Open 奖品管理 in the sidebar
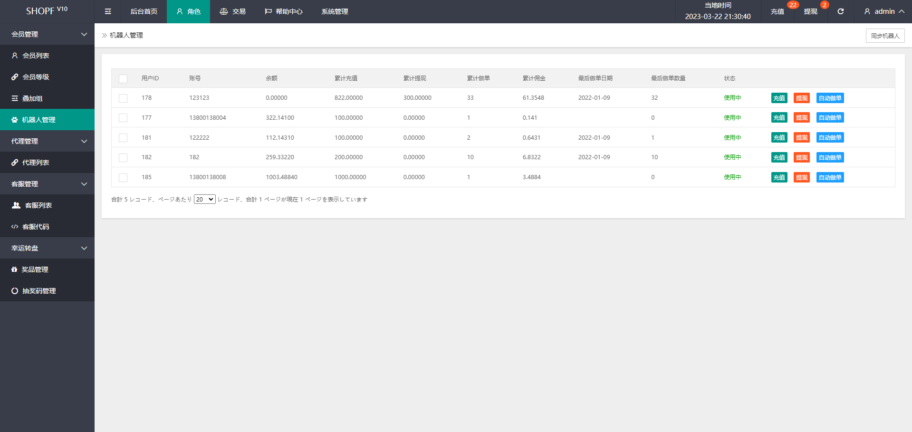The width and height of the screenshot is (912, 432). [x=35, y=269]
